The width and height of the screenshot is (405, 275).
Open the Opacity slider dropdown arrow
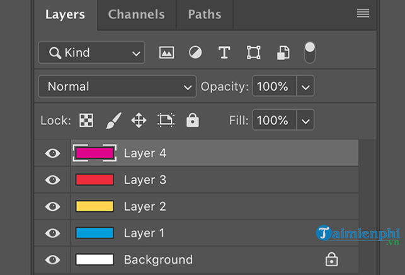tap(305, 86)
